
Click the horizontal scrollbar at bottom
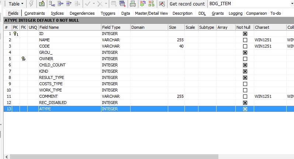[x=148, y=156]
